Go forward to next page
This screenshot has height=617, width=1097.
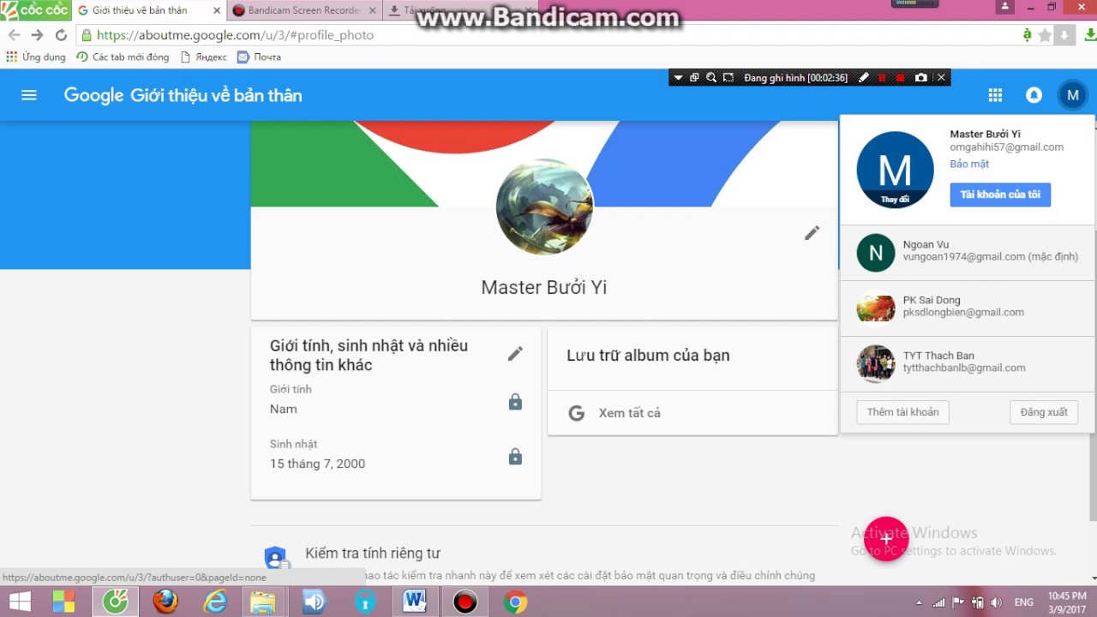click(x=37, y=35)
